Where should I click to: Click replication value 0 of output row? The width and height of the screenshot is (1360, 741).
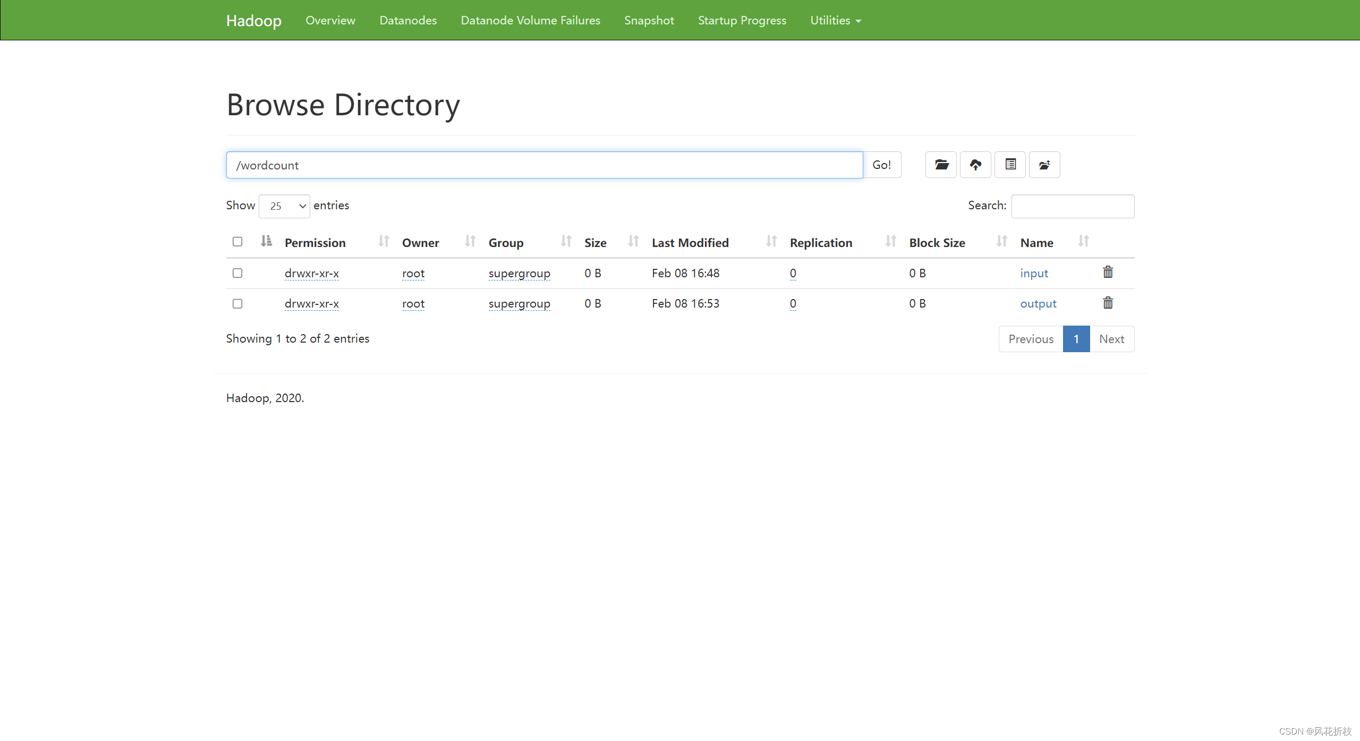point(793,303)
